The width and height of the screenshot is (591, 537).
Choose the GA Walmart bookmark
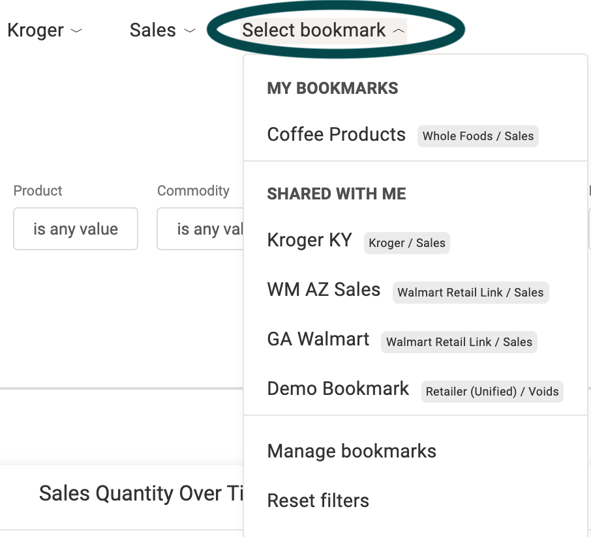pos(318,339)
